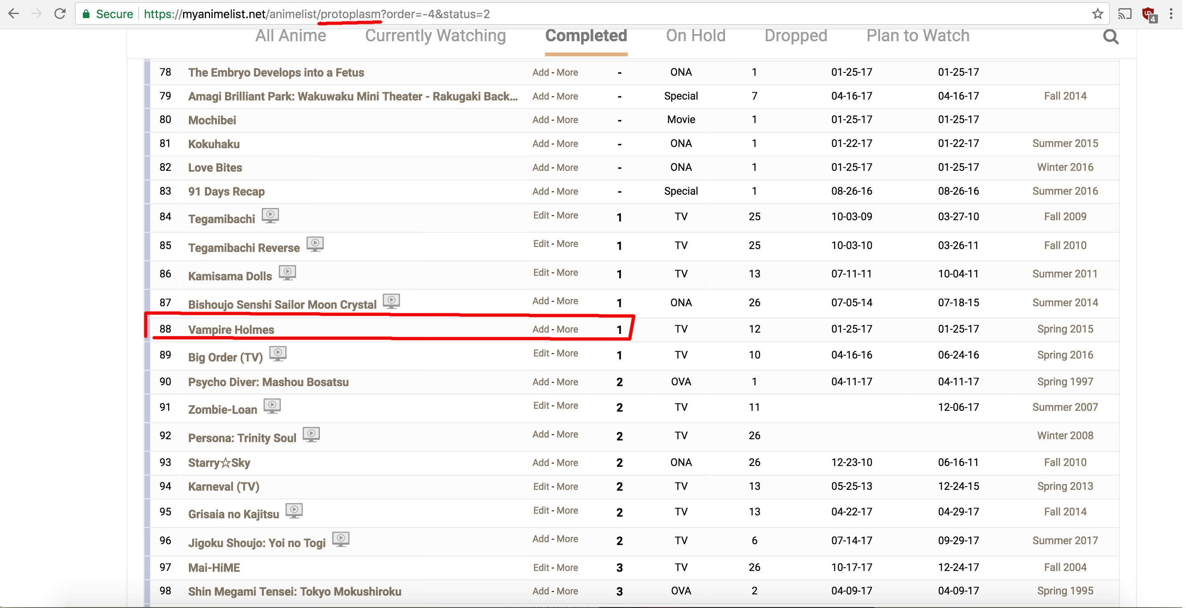
Task: Switch to the All Anime tab
Action: point(291,36)
